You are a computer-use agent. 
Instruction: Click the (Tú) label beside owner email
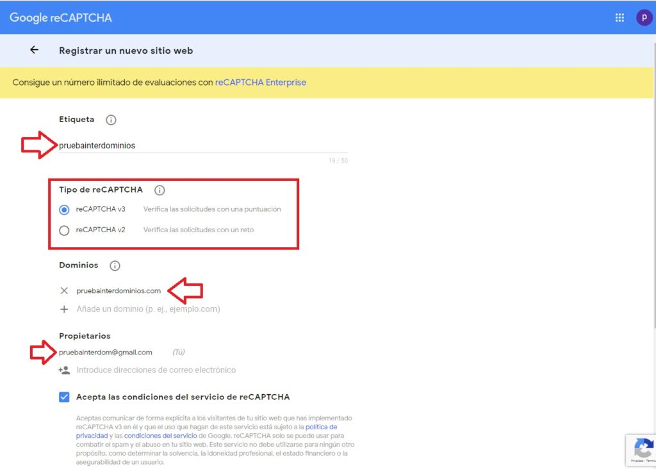(x=179, y=353)
